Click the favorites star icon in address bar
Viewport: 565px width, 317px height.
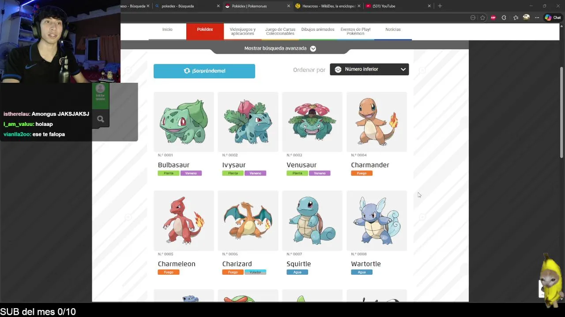482,18
